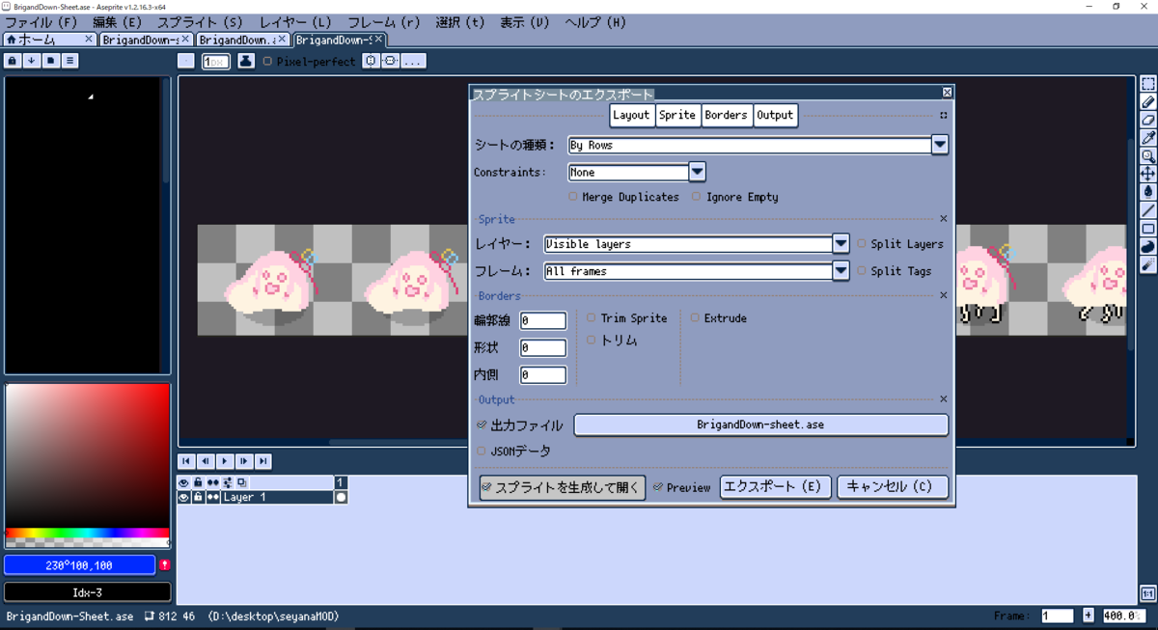The height and width of the screenshot is (630, 1158).
Task: Toggle スプライトを生成して開く button
Action: (562, 487)
